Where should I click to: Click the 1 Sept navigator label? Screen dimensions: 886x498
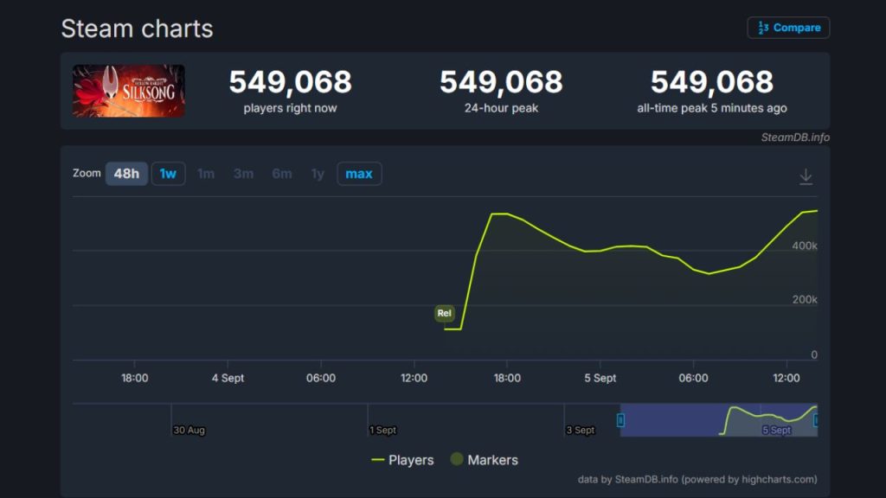pos(382,431)
